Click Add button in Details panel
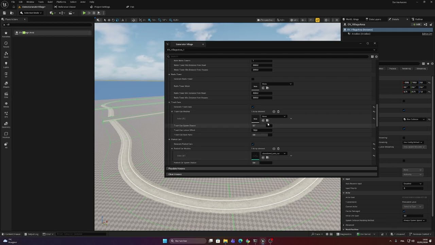Image resolution: width=435 pixels, height=245 pixels. pos(417,24)
